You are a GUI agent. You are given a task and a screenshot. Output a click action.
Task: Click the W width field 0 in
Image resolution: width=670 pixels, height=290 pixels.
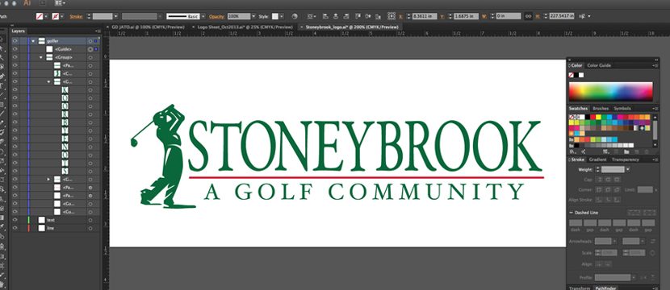pos(509,16)
